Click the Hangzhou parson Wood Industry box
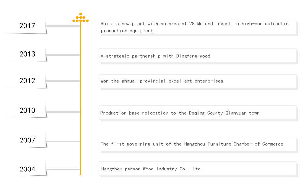The height and width of the screenshot is (190, 300). click(x=198, y=169)
